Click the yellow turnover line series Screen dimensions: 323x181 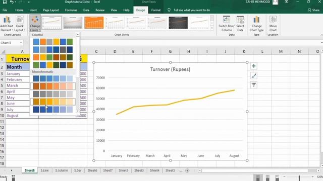coord(176,102)
